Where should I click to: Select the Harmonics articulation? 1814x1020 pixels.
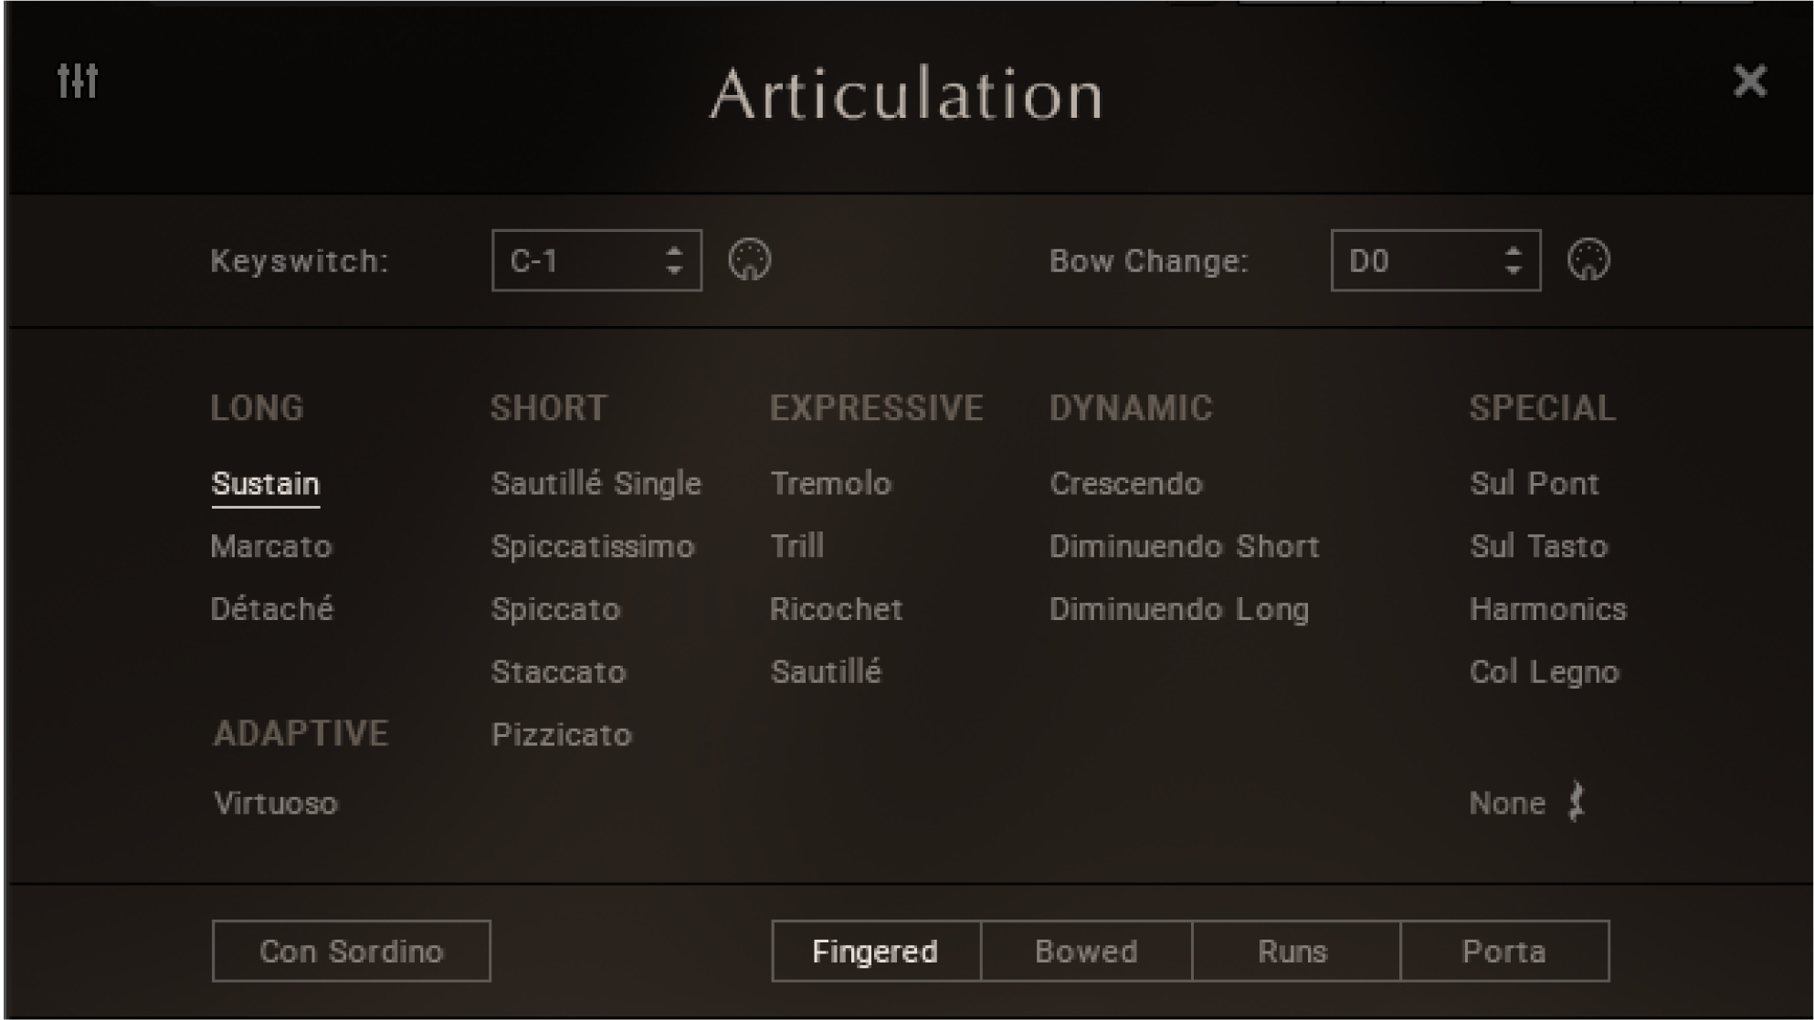tap(1547, 609)
